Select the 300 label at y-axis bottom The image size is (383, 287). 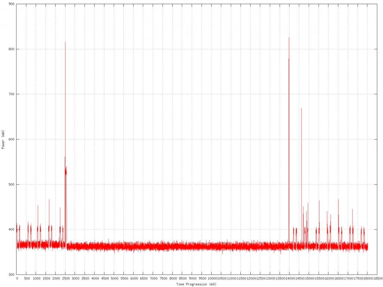pos(11,275)
